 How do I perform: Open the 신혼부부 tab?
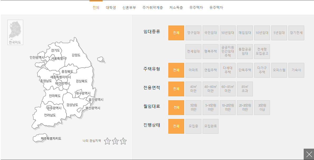click(x=129, y=8)
